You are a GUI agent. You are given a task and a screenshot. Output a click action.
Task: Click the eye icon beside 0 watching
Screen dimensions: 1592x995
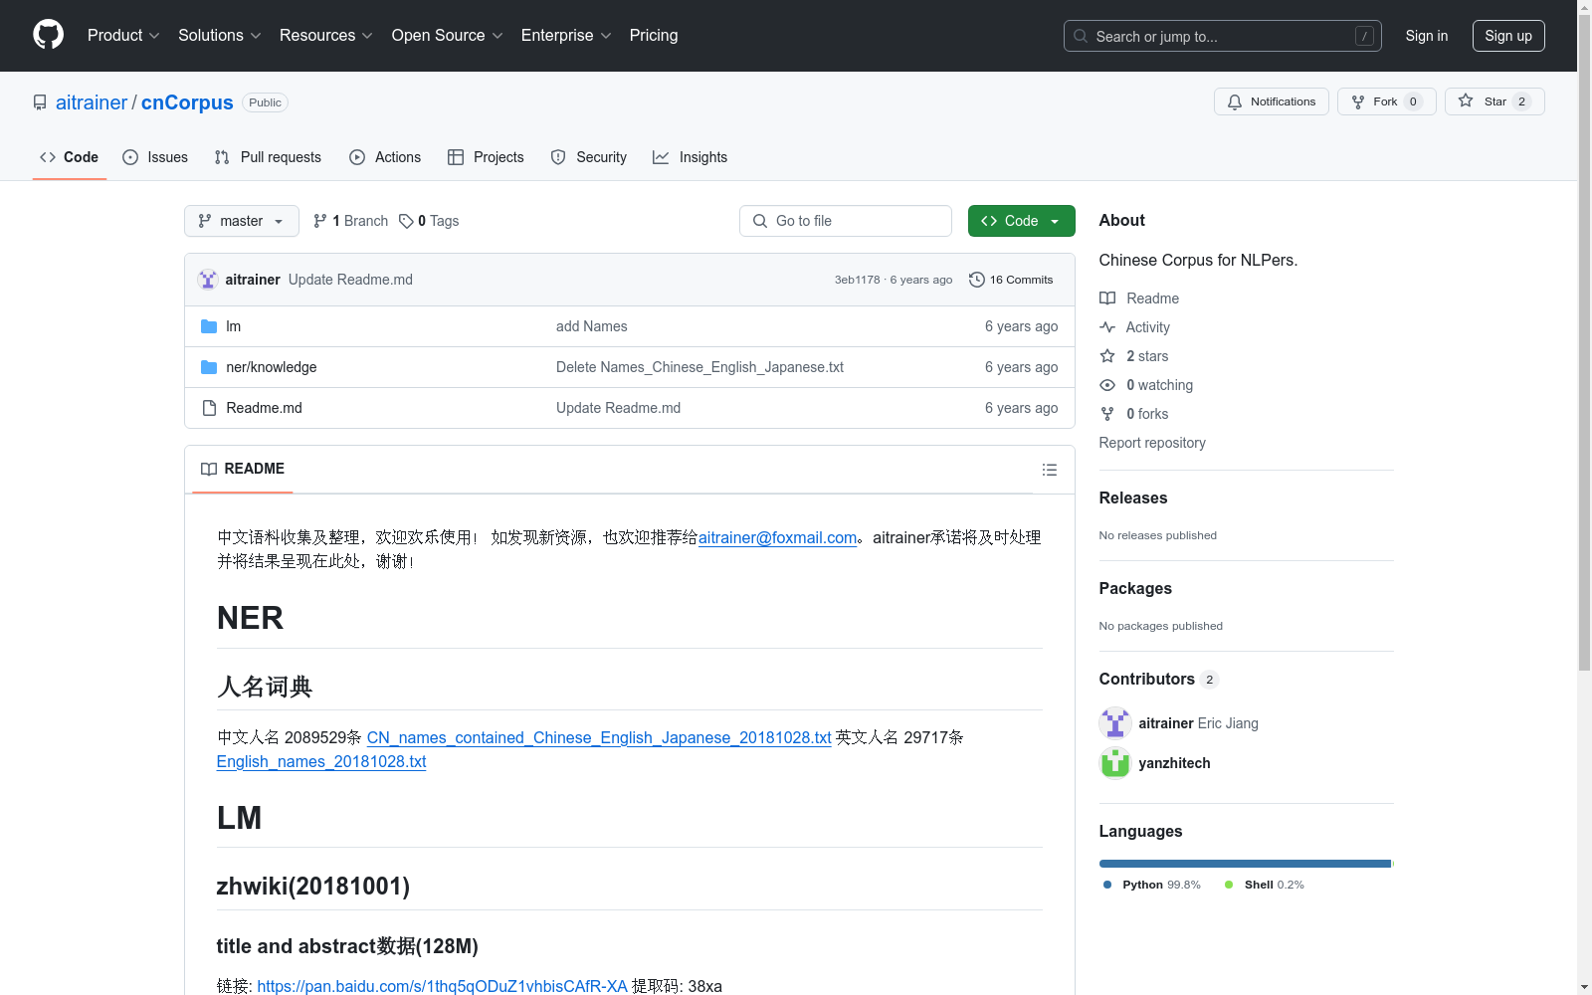[1107, 385]
